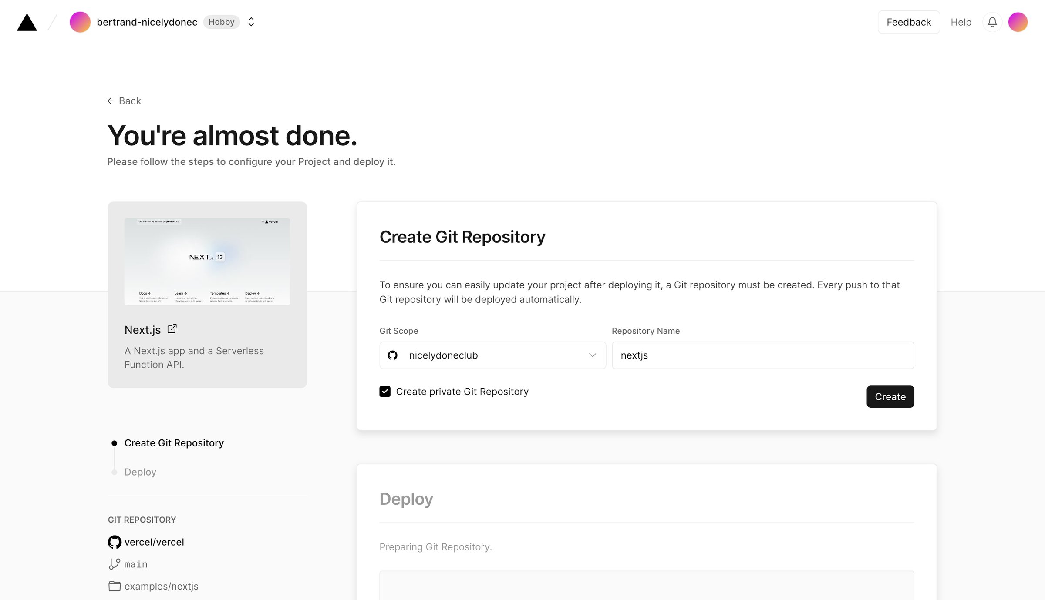Click the Vercel triangle logo
The width and height of the screenshot is (1045, 600).
tap(27, 22)
